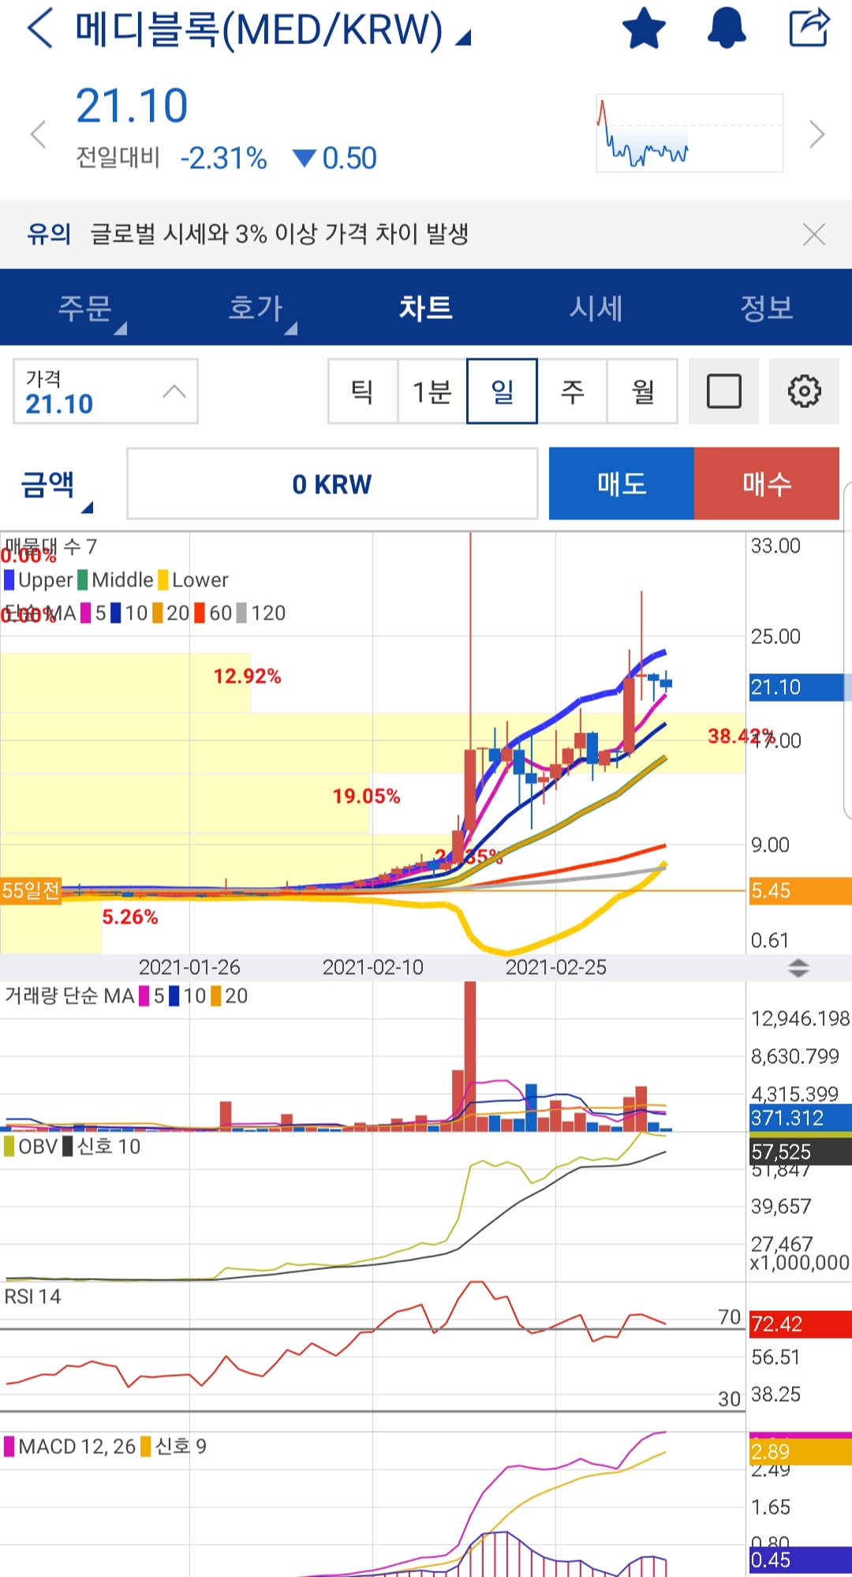Screen dimensions: 852x1577
Task: Go to next coin with right chevron
Action: coord(817,134)
